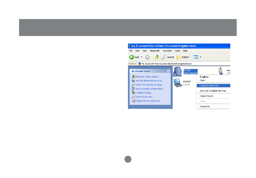Open the Forward history dropdown arrow
The height and width of the screenshot is (178, 256).
[x=152, y=57]
